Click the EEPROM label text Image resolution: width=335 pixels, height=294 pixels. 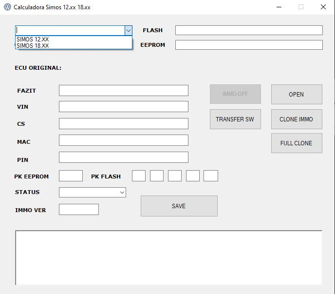(x=152, y=45)
